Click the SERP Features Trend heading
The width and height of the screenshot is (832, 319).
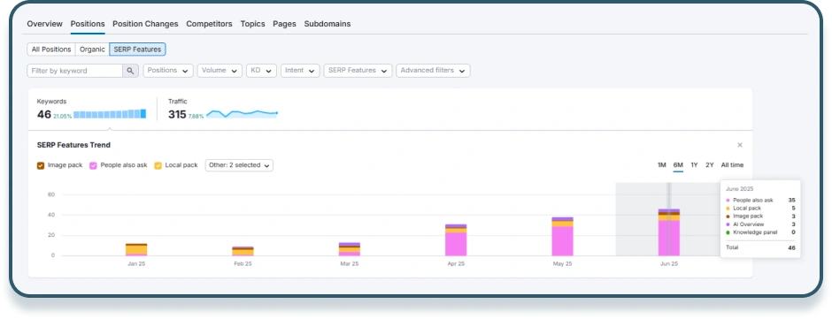(x=73, y=145)
